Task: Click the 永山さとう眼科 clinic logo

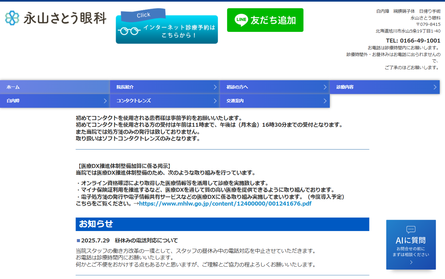Action: [56, 18]
